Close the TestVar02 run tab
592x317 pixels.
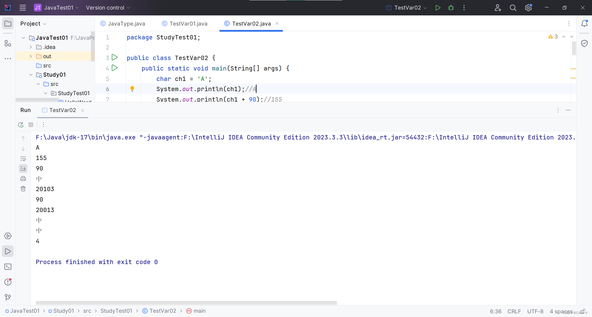(83, 110)
